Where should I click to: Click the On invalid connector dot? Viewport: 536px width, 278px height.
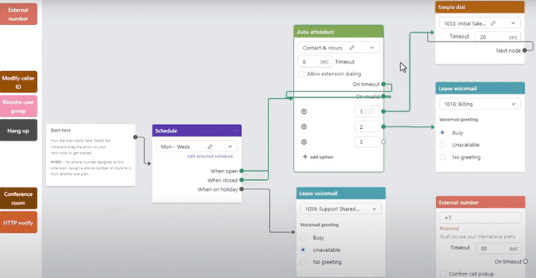384,96
